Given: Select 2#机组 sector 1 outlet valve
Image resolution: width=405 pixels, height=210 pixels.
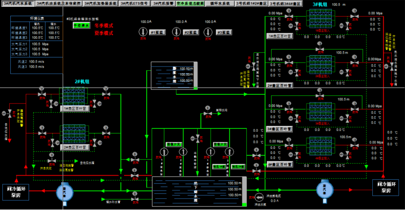Looking at the screenshot, I should (x=106, y=94).
